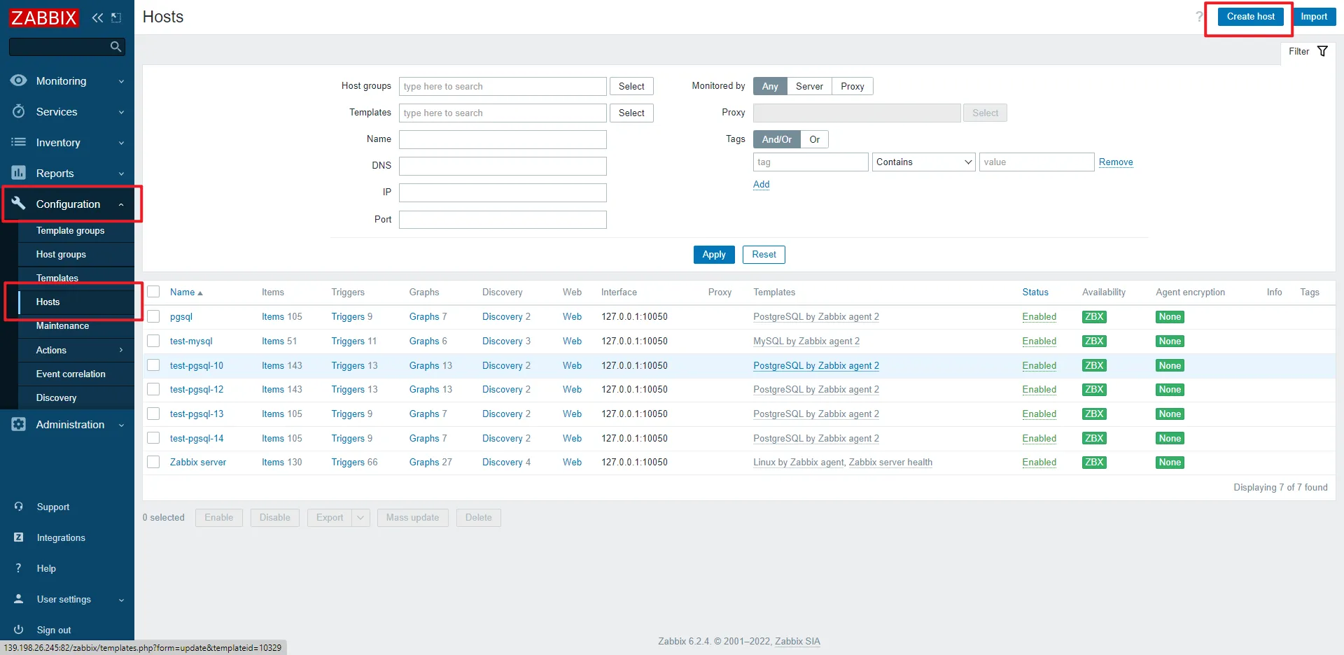Click the Services clock icon
Viewport: 1344px width, 655px height.
click(x=19, y=111)
